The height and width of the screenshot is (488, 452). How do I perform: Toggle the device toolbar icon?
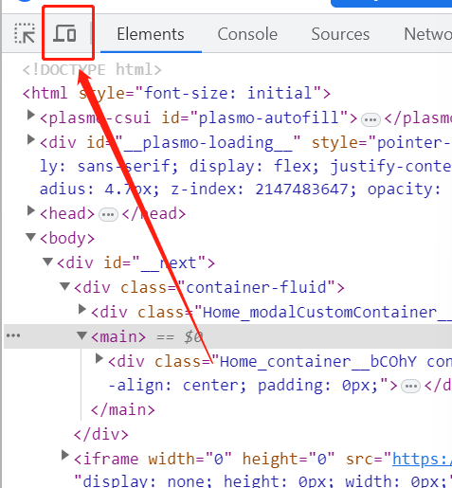pyautogui.click(x=65, y=33)
